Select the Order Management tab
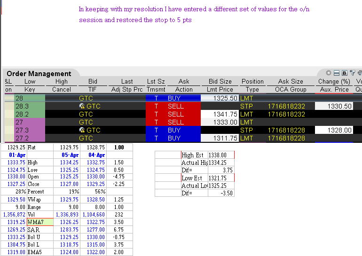Image resolution: width=362 pixels, height=256 pixels. tap(39, 74)
